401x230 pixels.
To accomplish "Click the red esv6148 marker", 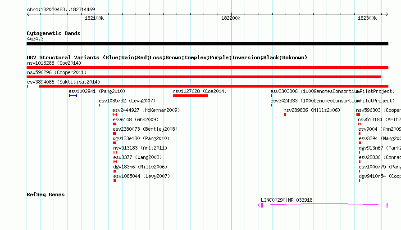I will click(x=114, y=124).
